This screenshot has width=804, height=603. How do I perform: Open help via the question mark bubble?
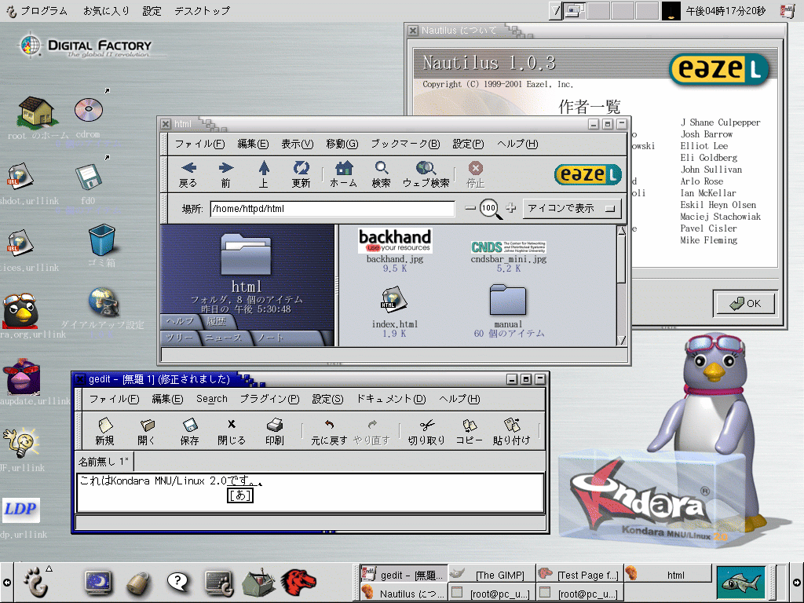pos(177,582)
